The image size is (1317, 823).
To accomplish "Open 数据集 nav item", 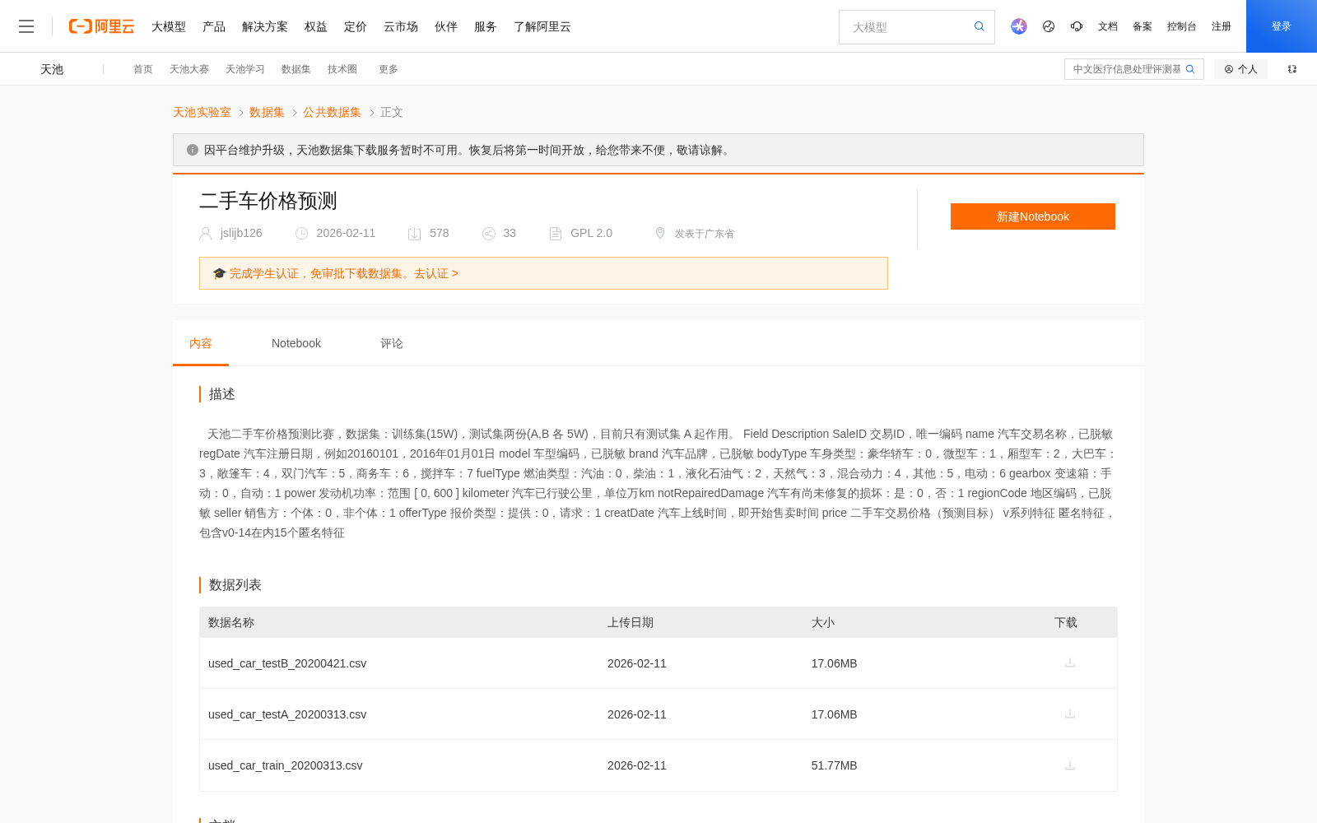I will pos(296,69).
